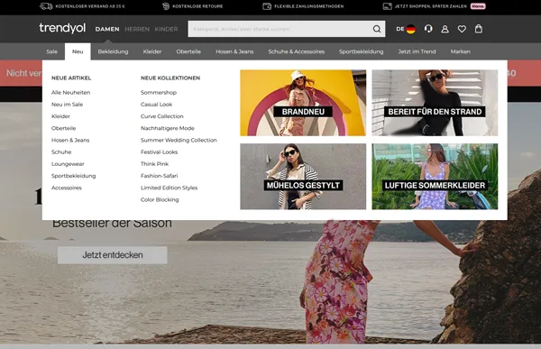
Task: Open the Kleider top menu
Action: (x=152, y=51)
